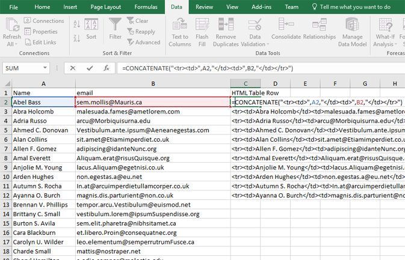Open the Add-ins tab
Image resolution: width=405 pixels, height=260 pixels.
click(261, 7)
